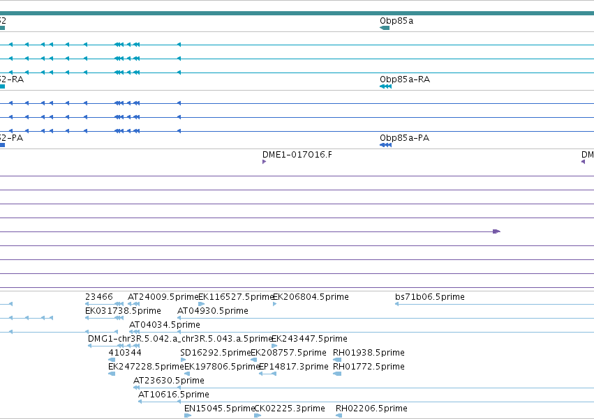
Task: Select the Obp85a gene arrow glyph
Action: click(385, 28)
